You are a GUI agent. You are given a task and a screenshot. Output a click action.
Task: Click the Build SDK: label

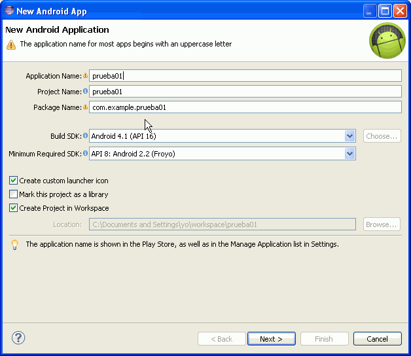(x=66, y=136)
